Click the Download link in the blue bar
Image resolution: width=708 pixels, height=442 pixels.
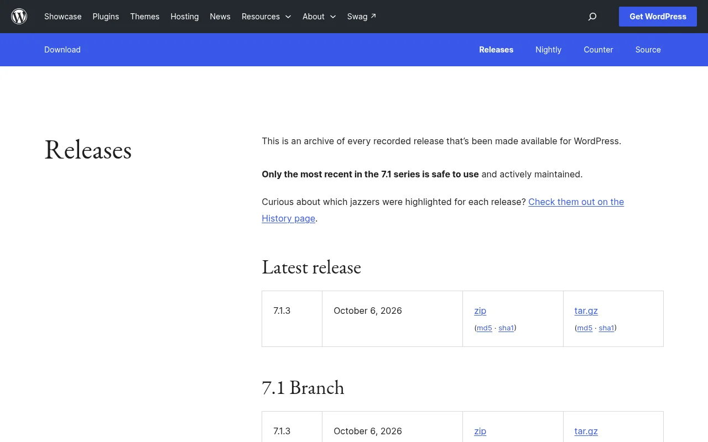point(63,50)
